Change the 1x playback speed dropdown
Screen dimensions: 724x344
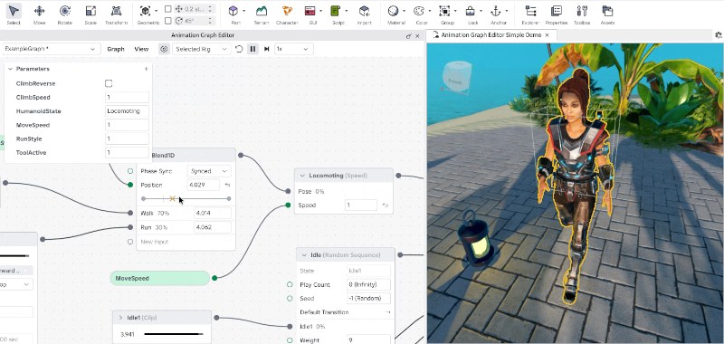[293, 49]
